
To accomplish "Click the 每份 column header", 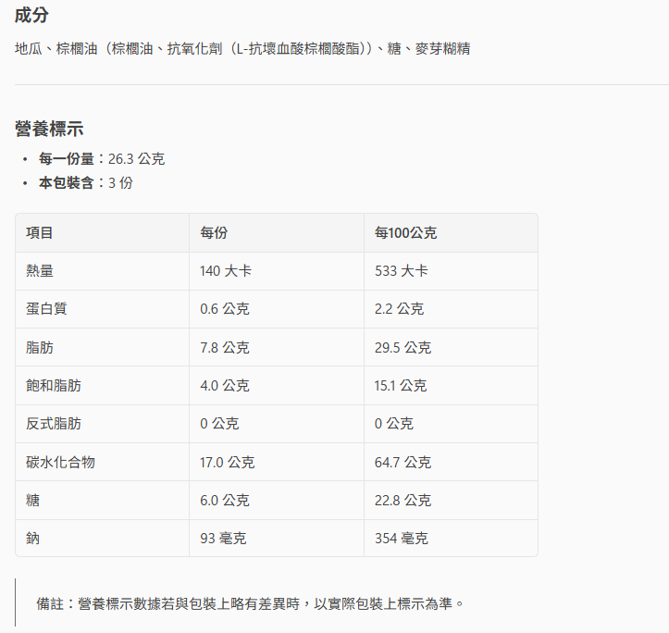I will 214,233.
